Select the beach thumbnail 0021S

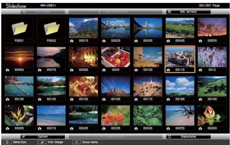[x=51, y=116]
